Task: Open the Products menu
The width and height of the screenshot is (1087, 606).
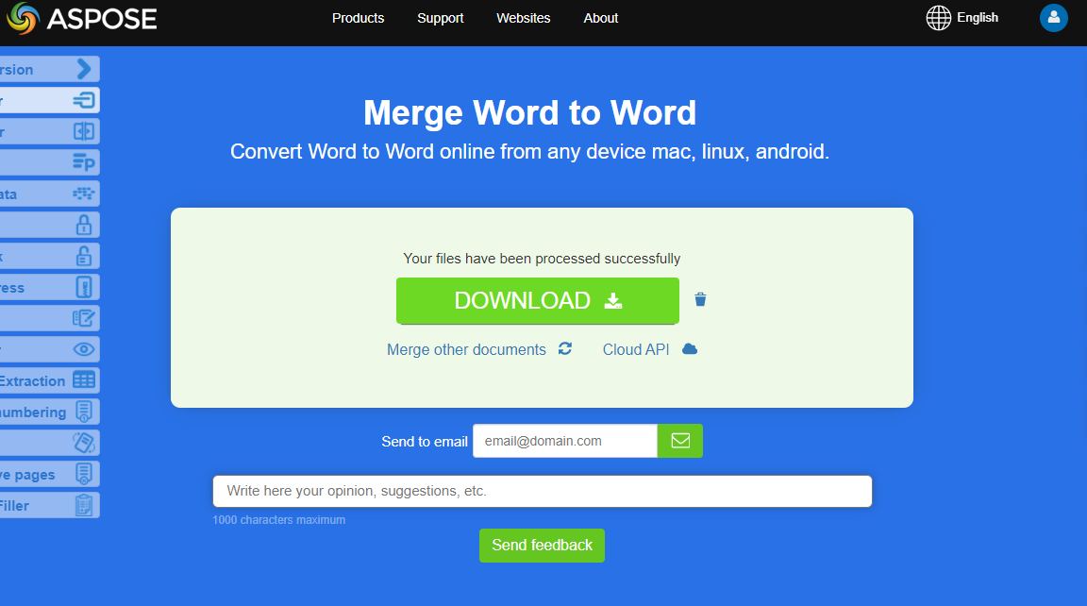Action: pyautogui.click(x=358, y=18)
